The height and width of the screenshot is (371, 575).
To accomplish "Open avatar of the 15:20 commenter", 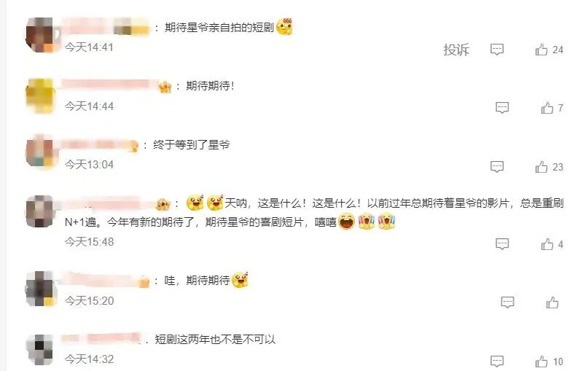I will pos(41,289).
